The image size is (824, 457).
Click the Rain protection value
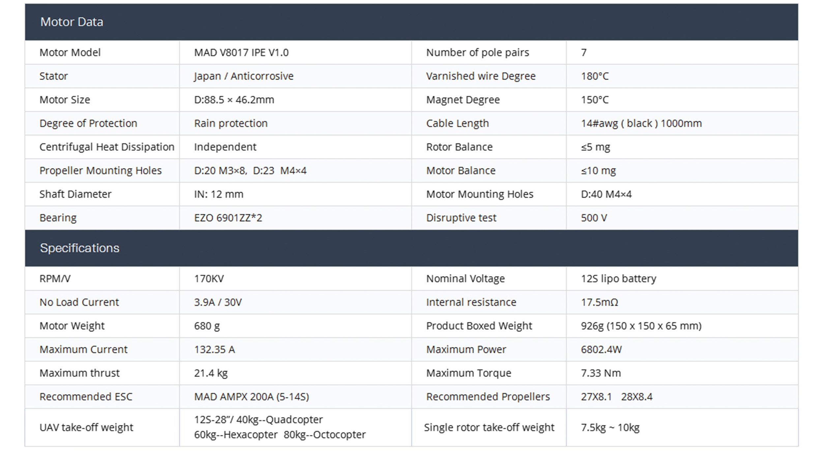click(x=231, y=123)
